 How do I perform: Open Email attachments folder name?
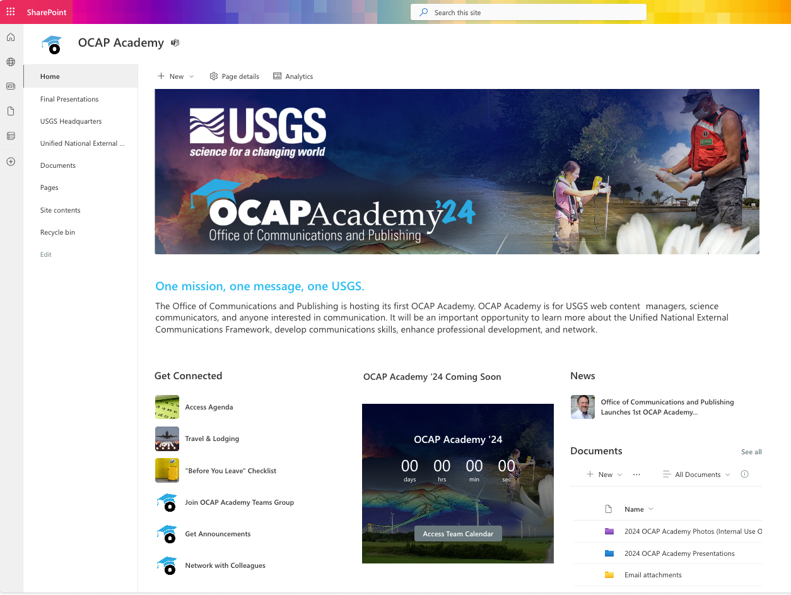point(653,575)
